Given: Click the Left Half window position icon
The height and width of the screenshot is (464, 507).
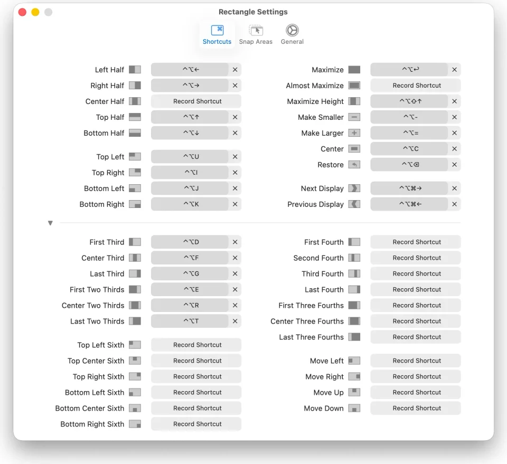Looking at the screenshot, I should 135,70.
